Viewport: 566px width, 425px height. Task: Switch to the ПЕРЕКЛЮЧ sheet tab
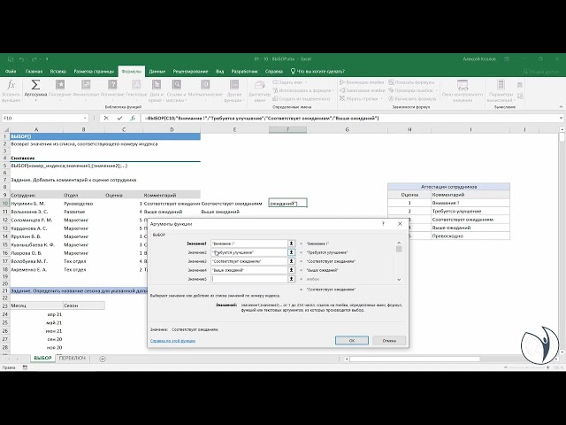tap(73, 358)
